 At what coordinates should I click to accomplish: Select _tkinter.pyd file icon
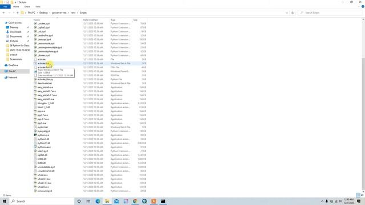point(35,55)
